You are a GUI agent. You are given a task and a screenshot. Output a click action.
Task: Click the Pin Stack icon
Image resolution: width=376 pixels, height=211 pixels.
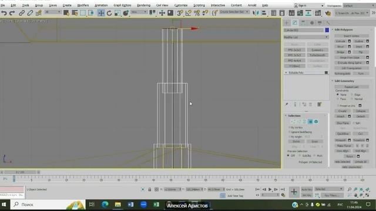(x=287, y=104)
